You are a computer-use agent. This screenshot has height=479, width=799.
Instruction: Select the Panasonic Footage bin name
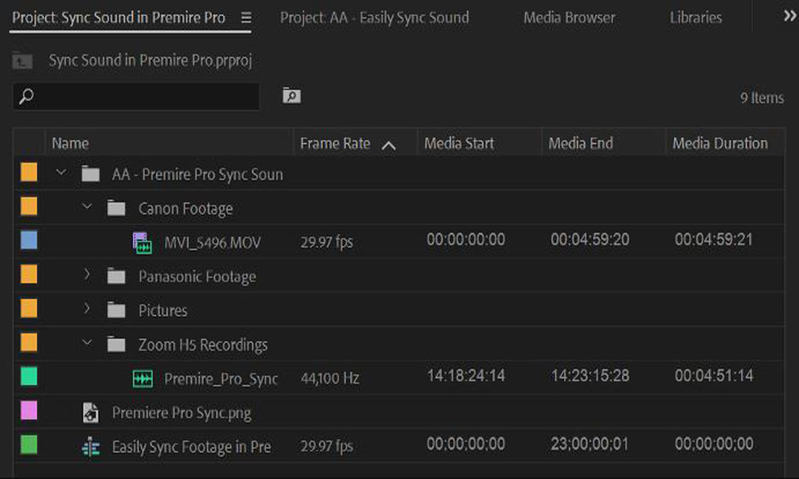click(x=197, y=277)
